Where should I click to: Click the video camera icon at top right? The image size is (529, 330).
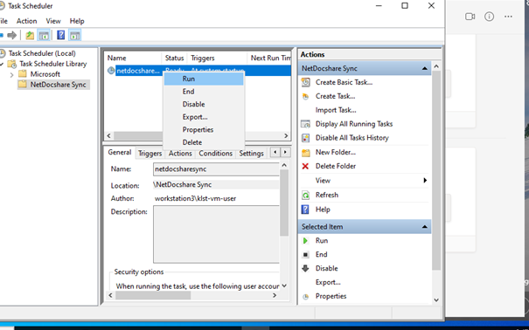pos(470,17)
